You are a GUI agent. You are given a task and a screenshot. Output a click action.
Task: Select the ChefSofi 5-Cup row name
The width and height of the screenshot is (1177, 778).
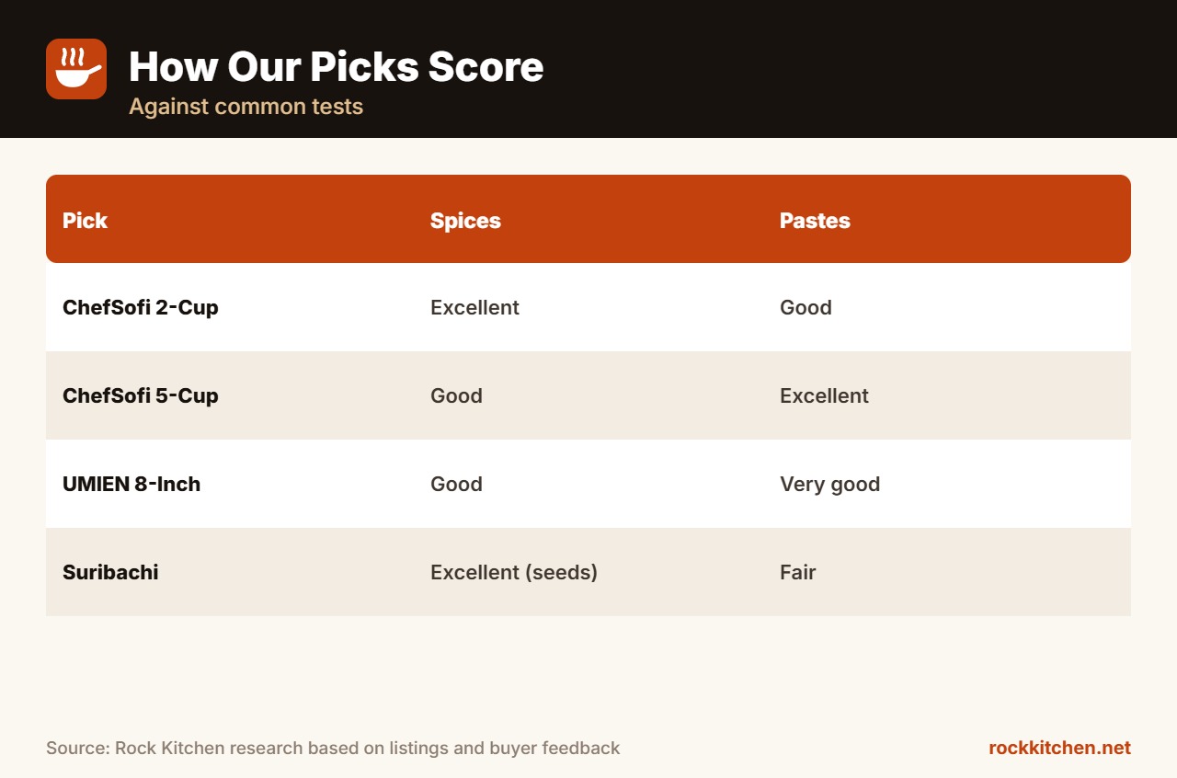click(x=141, y=395)
